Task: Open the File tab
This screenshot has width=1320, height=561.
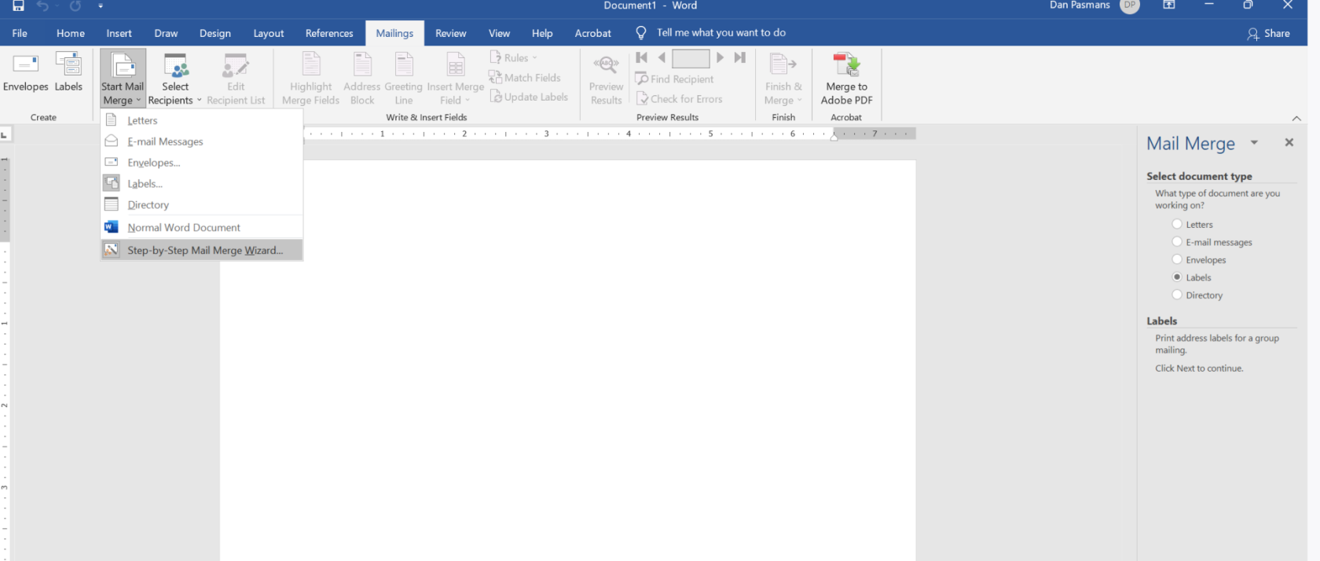Action: (20, 33)
